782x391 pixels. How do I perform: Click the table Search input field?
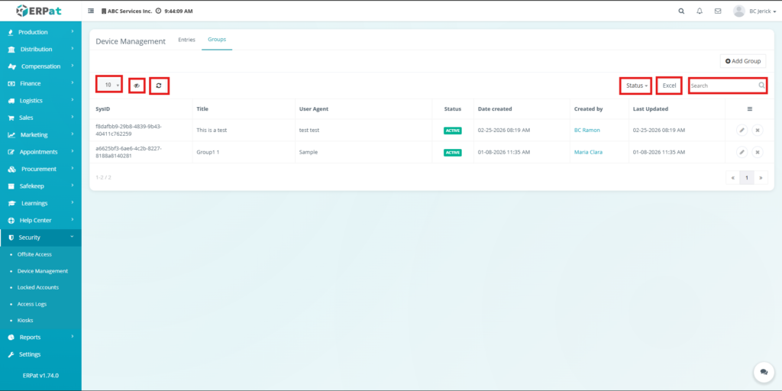click(x=722, y=86)
